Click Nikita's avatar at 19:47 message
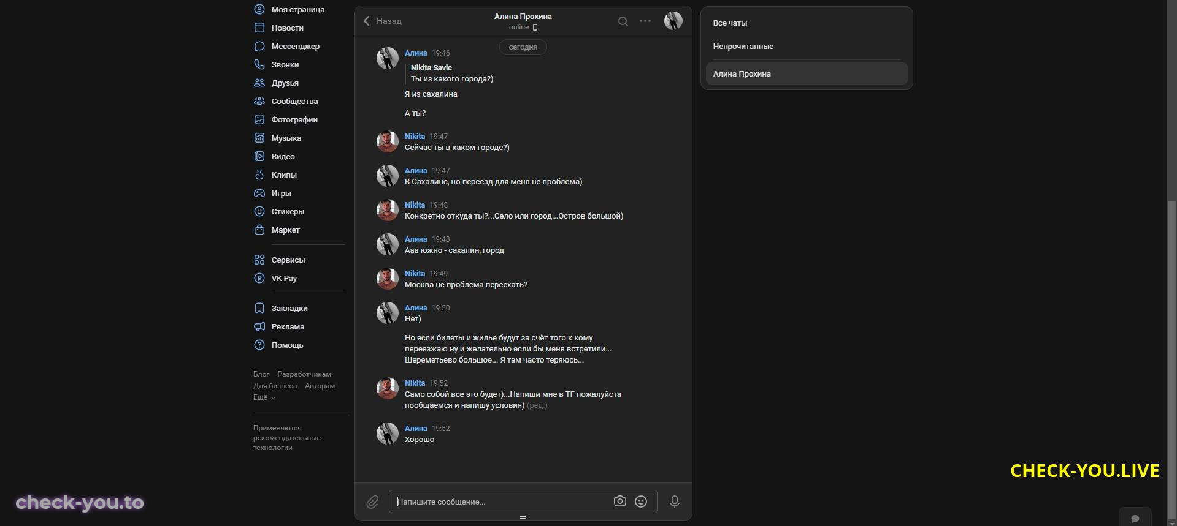 (388, 141)
